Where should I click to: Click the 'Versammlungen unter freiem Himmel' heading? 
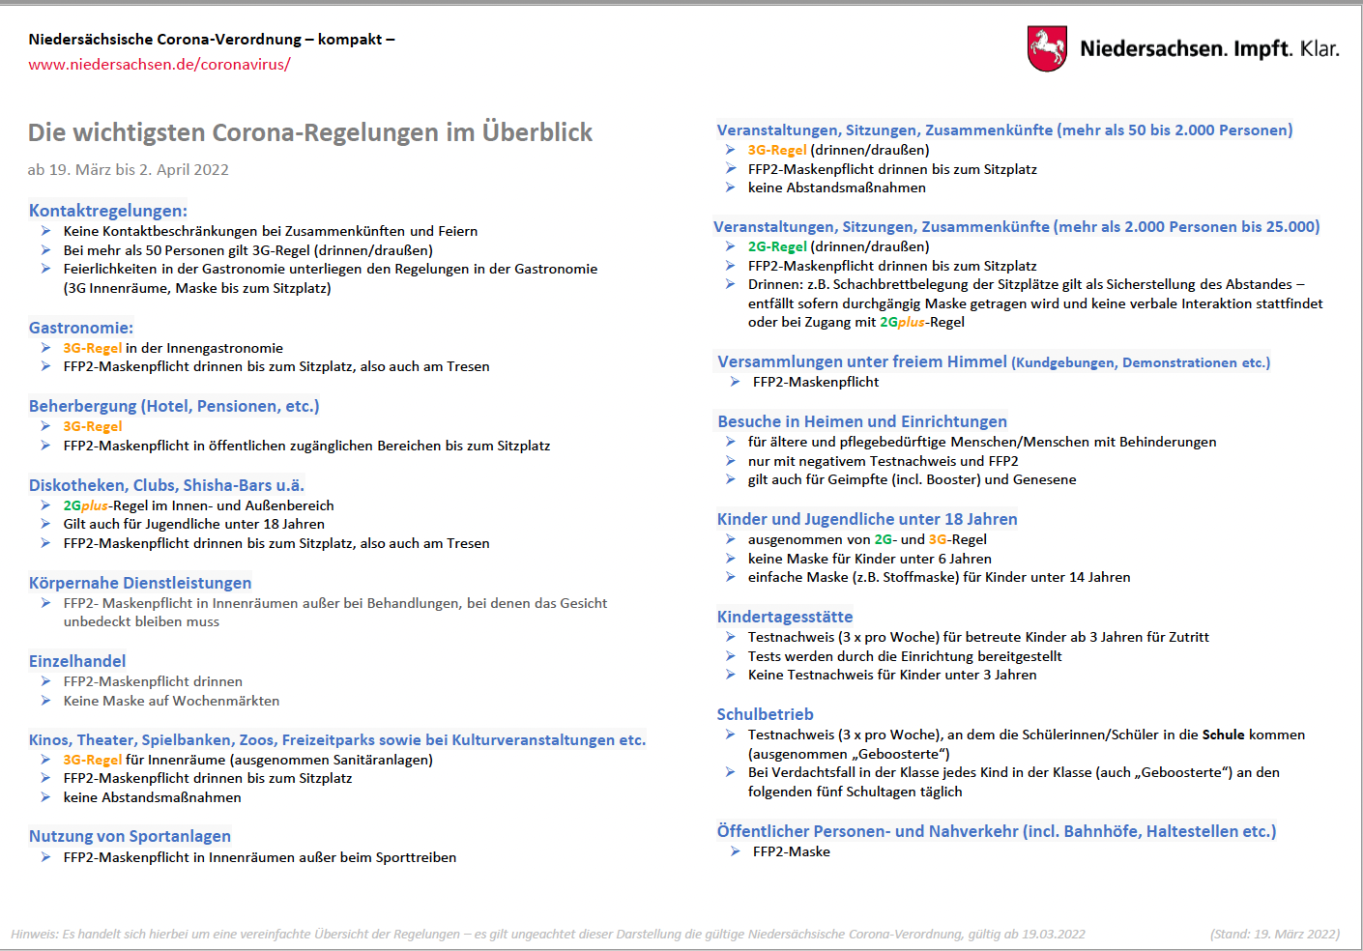(994, 361)
